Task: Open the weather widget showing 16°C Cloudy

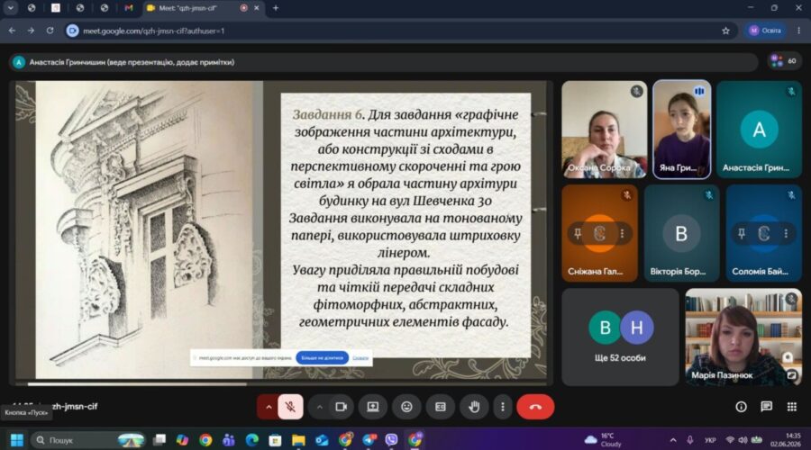Action: [604, 440]
